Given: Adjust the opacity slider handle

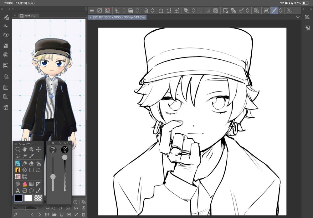Looking at the screenshot, I should [x=65, y=157].
